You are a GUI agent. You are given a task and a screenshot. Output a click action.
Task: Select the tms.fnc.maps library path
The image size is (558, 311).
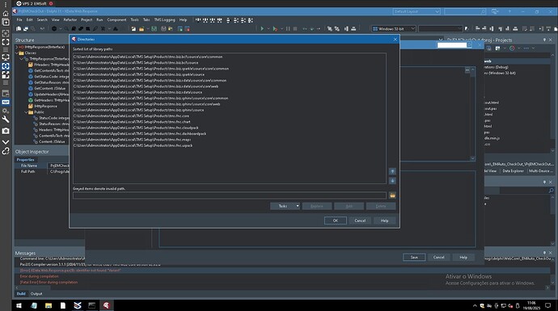tap(132, 140)
